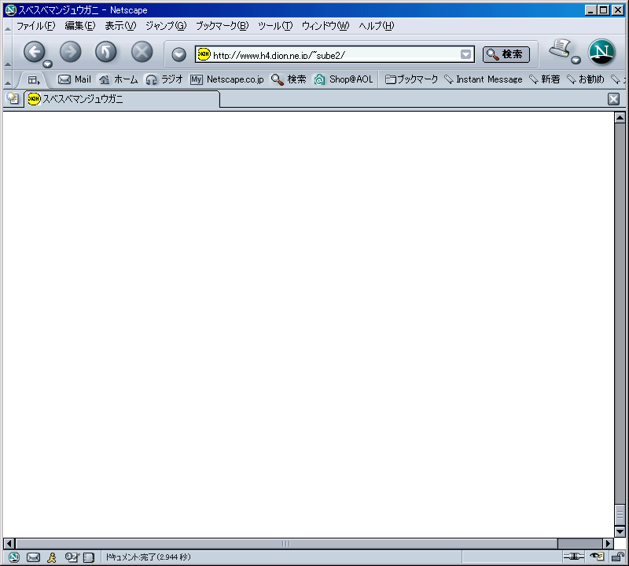
Task: Toggle the My Sidebar panel icon
Action: coord(34,80)
